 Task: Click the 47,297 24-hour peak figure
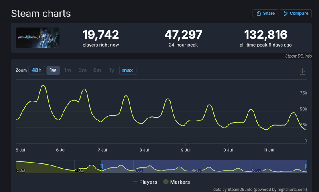point(183,35)
